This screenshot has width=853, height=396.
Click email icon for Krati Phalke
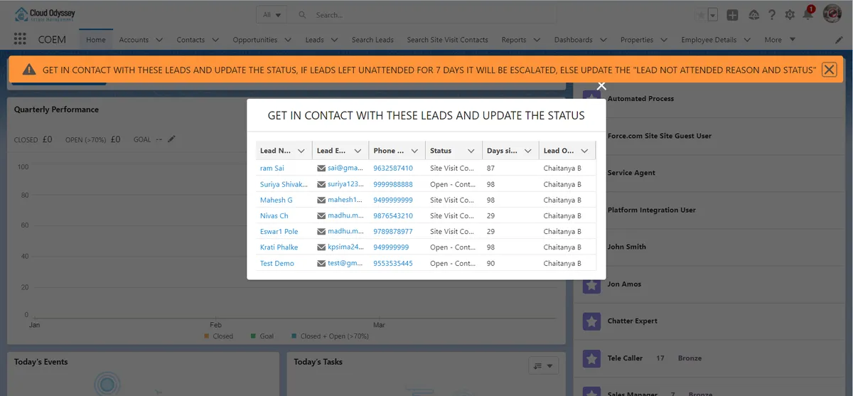[x=321, y=247]
